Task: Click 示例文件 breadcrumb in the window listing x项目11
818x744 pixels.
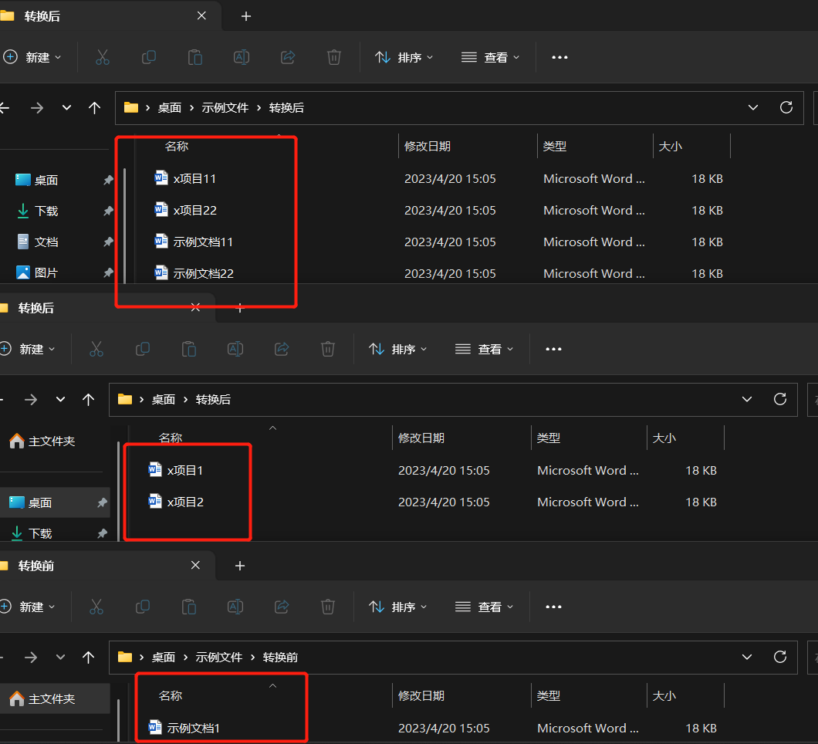Action: point(225,107)
